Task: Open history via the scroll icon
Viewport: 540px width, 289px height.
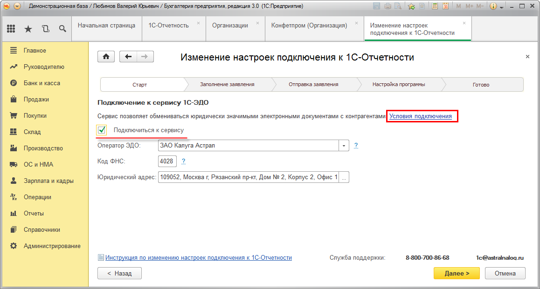Action: [x=45, y=28]
